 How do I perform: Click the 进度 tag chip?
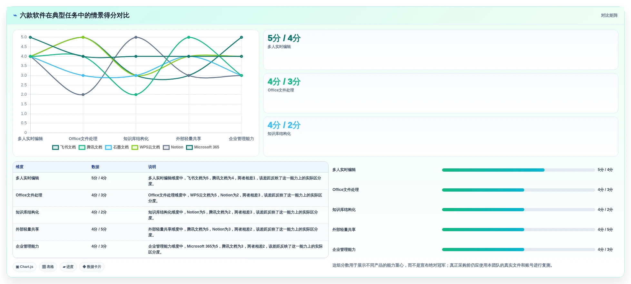[68, 267]
